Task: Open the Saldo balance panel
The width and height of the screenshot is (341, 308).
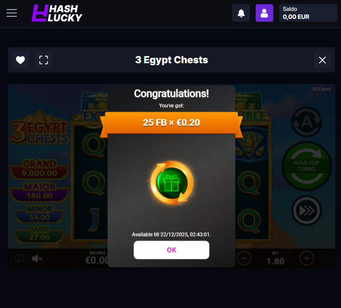Action: [x=308, y=13]
